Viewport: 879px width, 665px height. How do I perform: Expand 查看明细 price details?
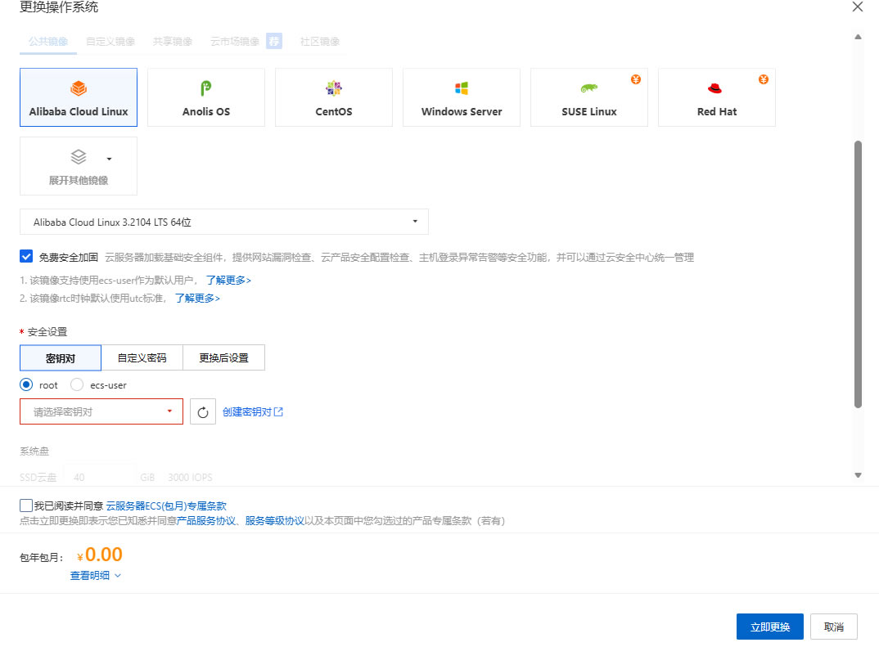click(95, 575)
